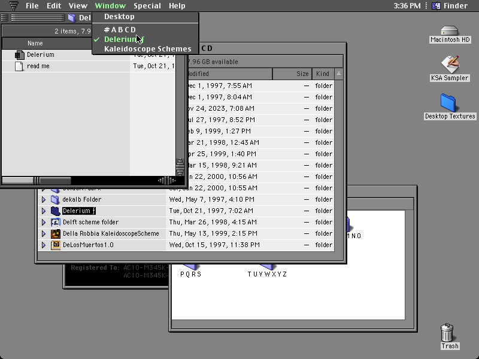Click date Thu, May 13, 1999, 2:15 PM
Screen dimensions: 479x359
point(213,233)
